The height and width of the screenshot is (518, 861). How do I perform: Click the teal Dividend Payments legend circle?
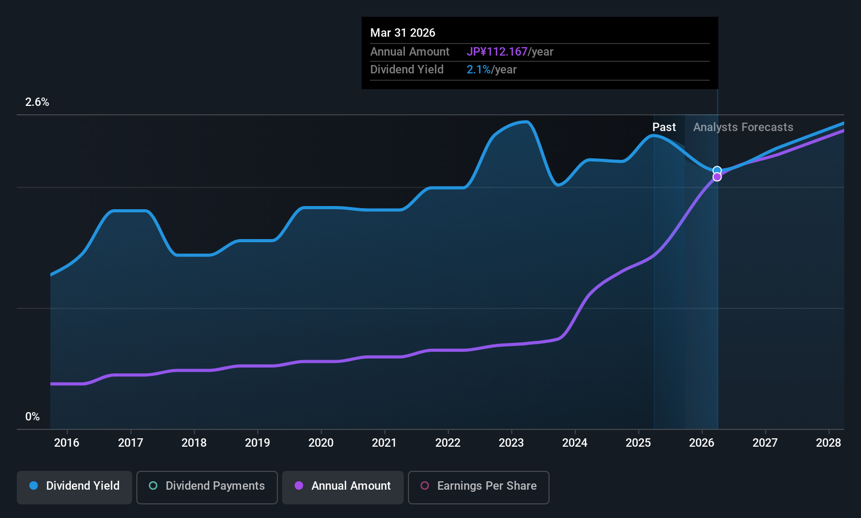pos(153,485)
